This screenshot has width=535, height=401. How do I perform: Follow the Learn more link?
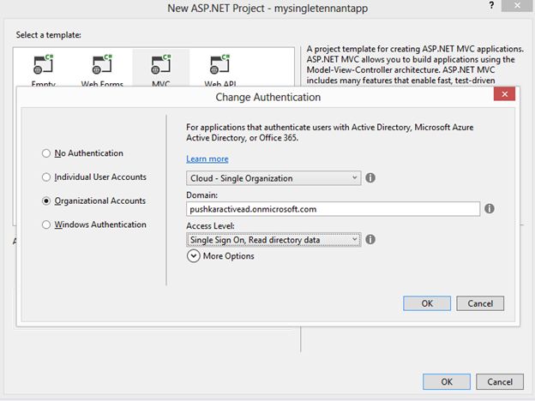pyautogui.click(x=207, y=159)
